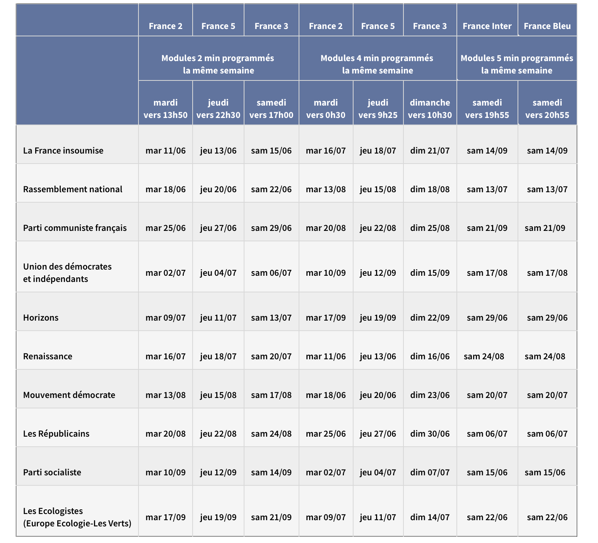Select 'mar 09/07' in the Horizons row
The image size is (598, 543).
[166, 318]
